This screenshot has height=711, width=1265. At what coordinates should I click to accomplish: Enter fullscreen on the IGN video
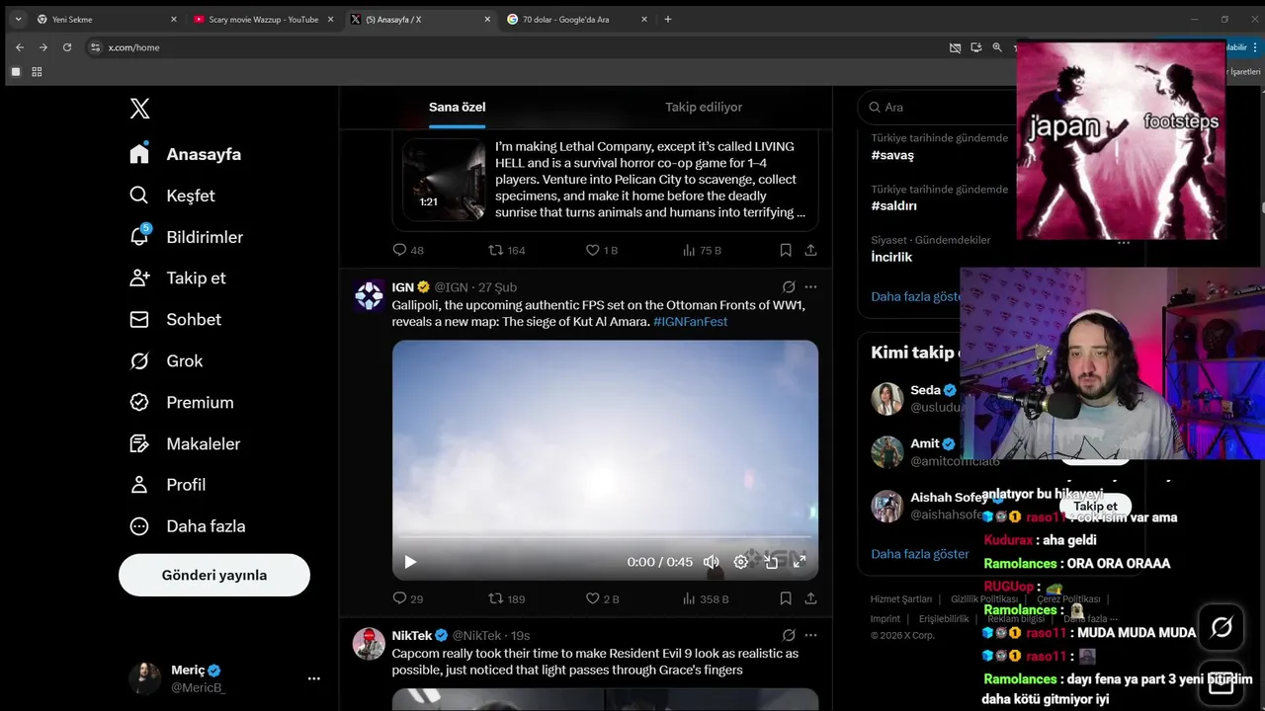click(x=800, y=562)
